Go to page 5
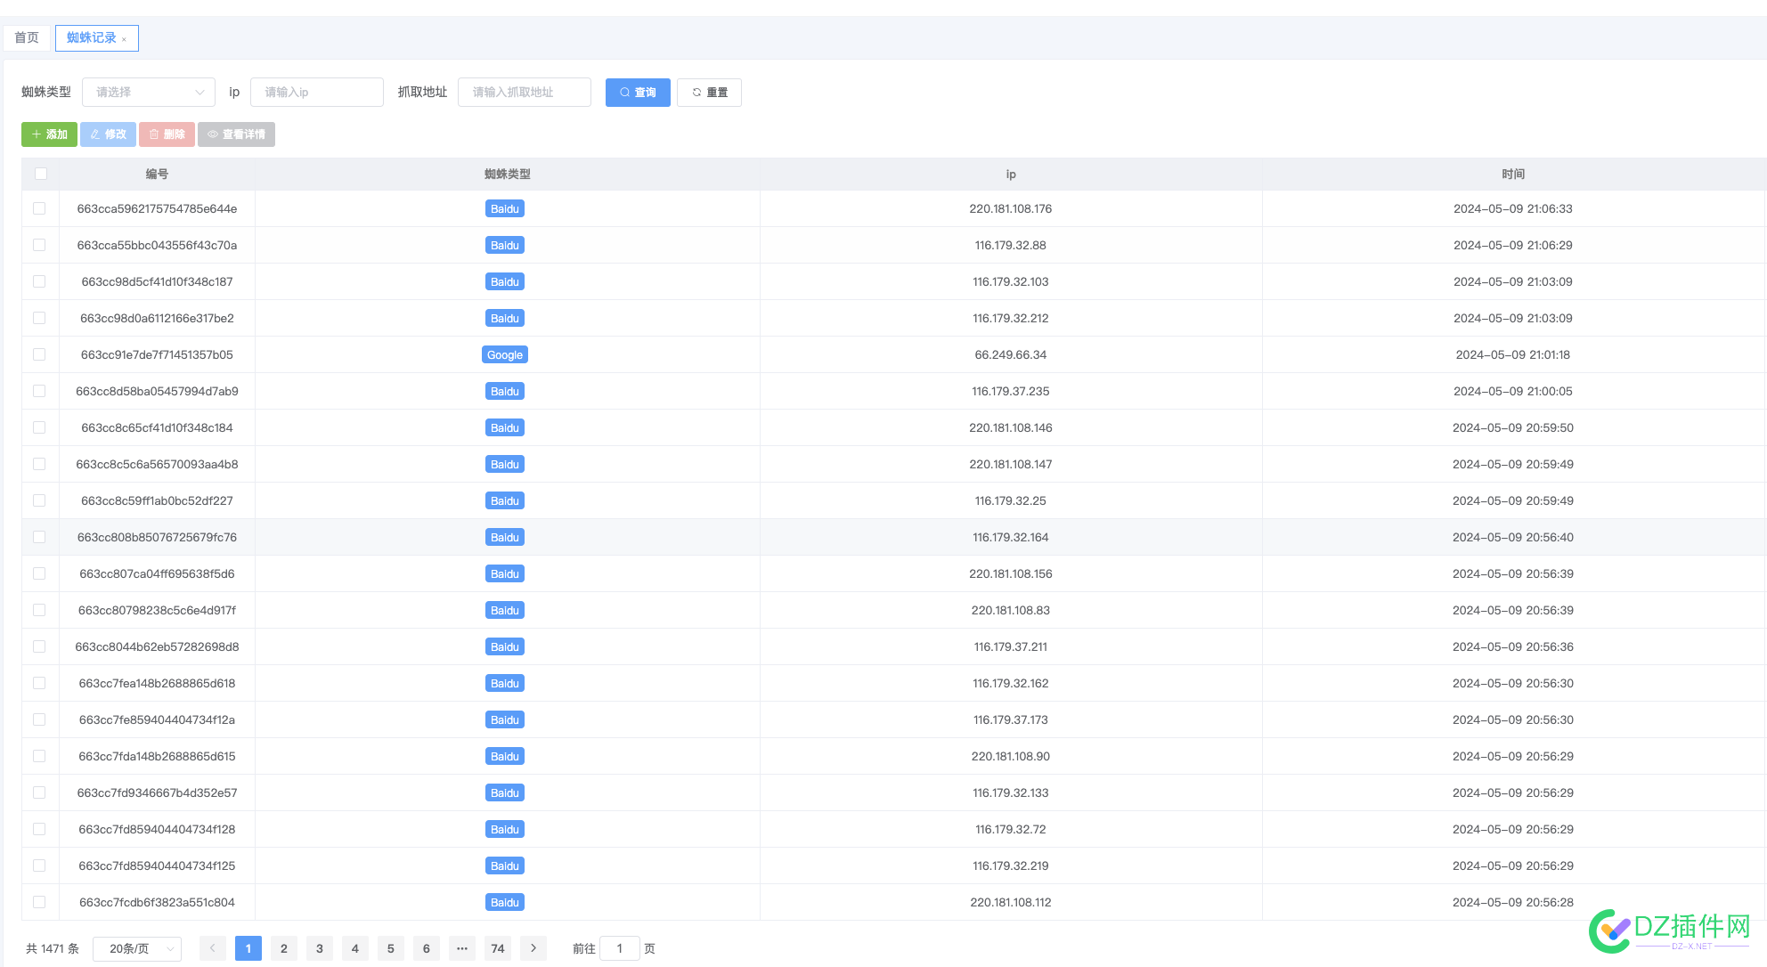The width and height of the screenshot is (1767, 967). point(391,948)
